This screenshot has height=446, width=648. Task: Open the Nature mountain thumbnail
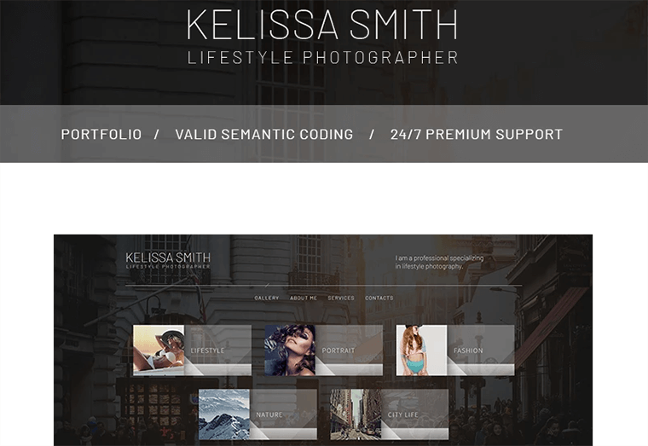(224, 414)
